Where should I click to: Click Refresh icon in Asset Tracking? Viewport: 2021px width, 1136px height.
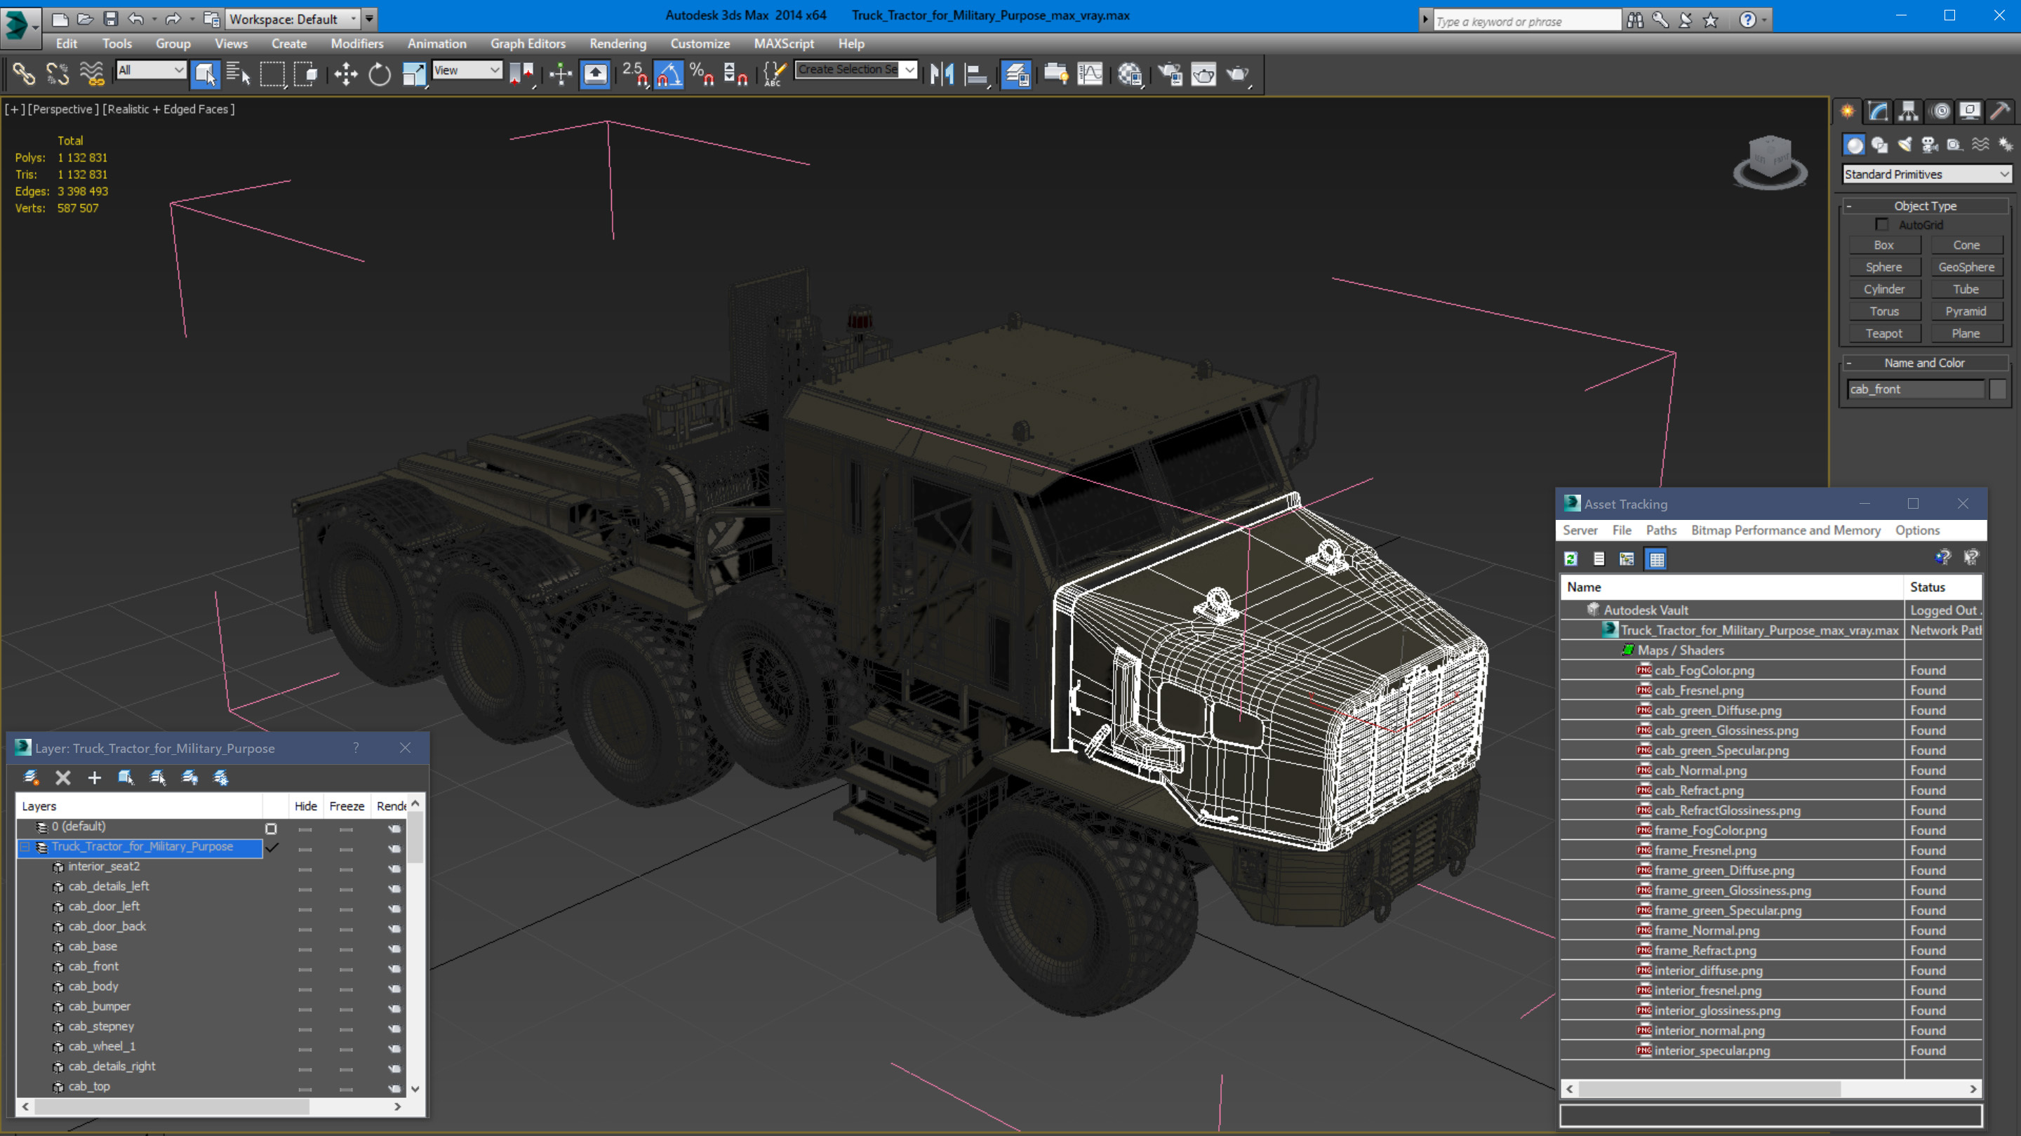pyautogui.click(x=1570, y=559)
